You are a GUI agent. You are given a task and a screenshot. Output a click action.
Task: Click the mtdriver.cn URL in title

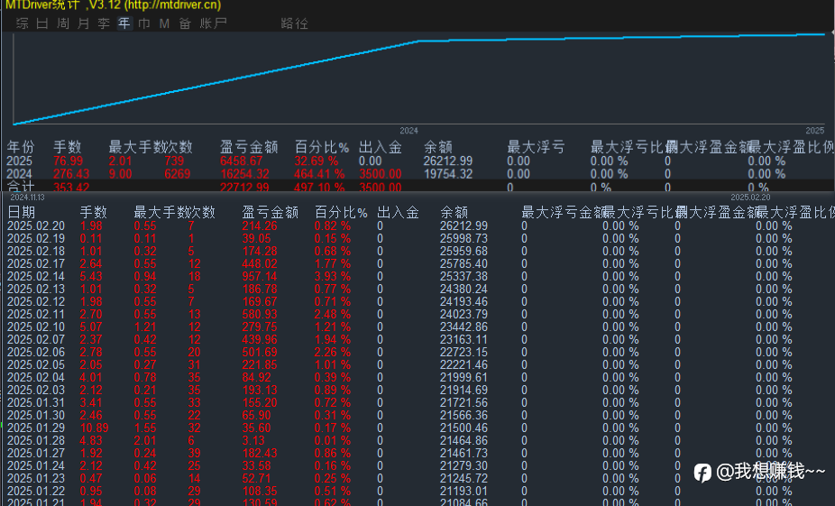tap(172, 5)
